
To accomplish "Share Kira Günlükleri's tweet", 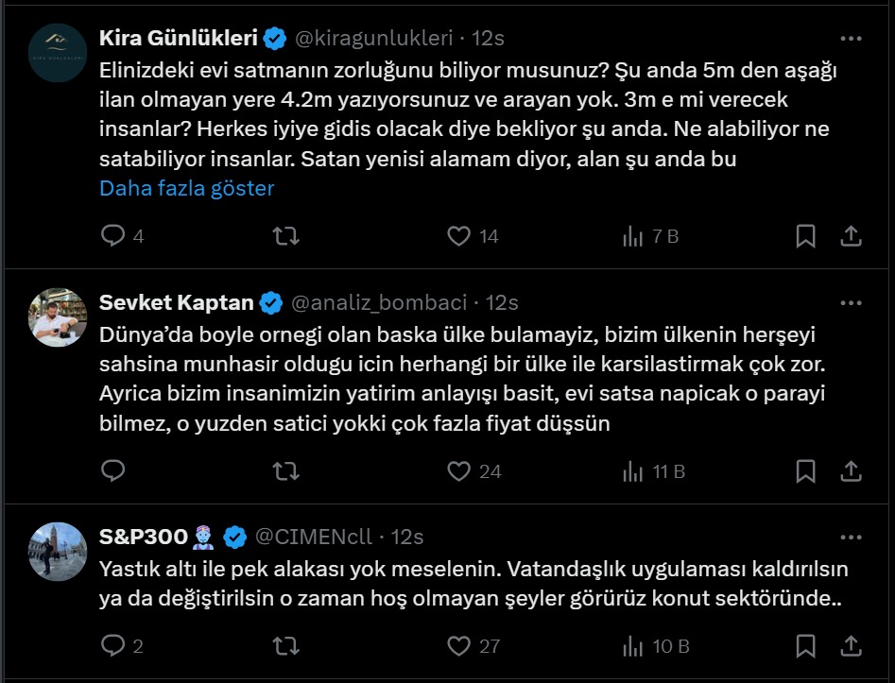I will point(850,236).
